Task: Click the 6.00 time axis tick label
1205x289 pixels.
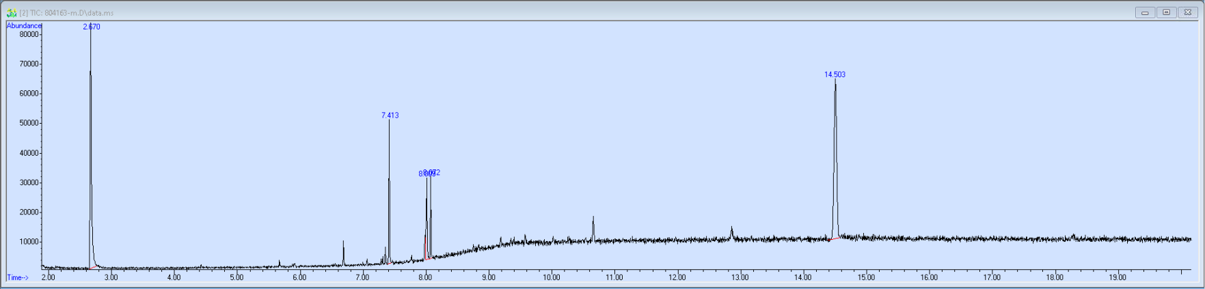Action: coord(299,277)
